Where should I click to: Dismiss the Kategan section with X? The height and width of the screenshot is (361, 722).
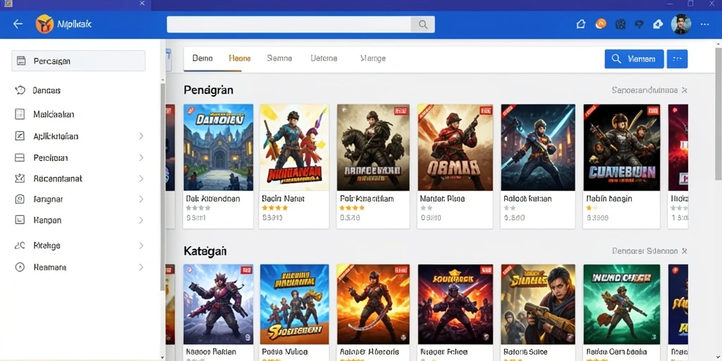684,251
